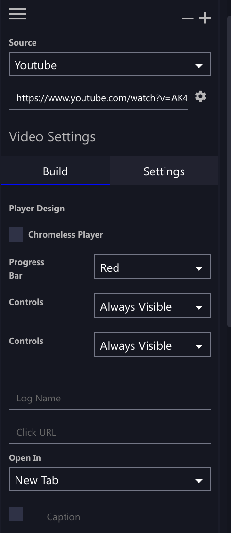This screenshot has width=231, height=533.
Task: Click the Video Settings heading
Action: click(x=52, y=136)
